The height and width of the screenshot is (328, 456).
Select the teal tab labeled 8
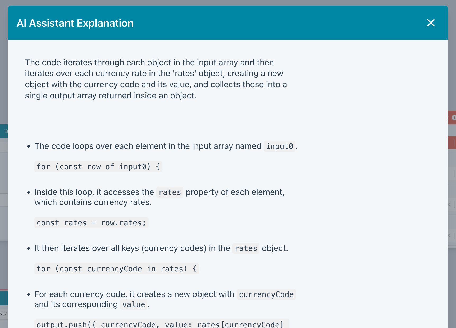point(5,131)
